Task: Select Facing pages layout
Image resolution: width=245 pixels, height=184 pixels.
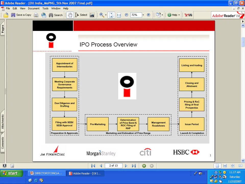Action: pos(240,166)
